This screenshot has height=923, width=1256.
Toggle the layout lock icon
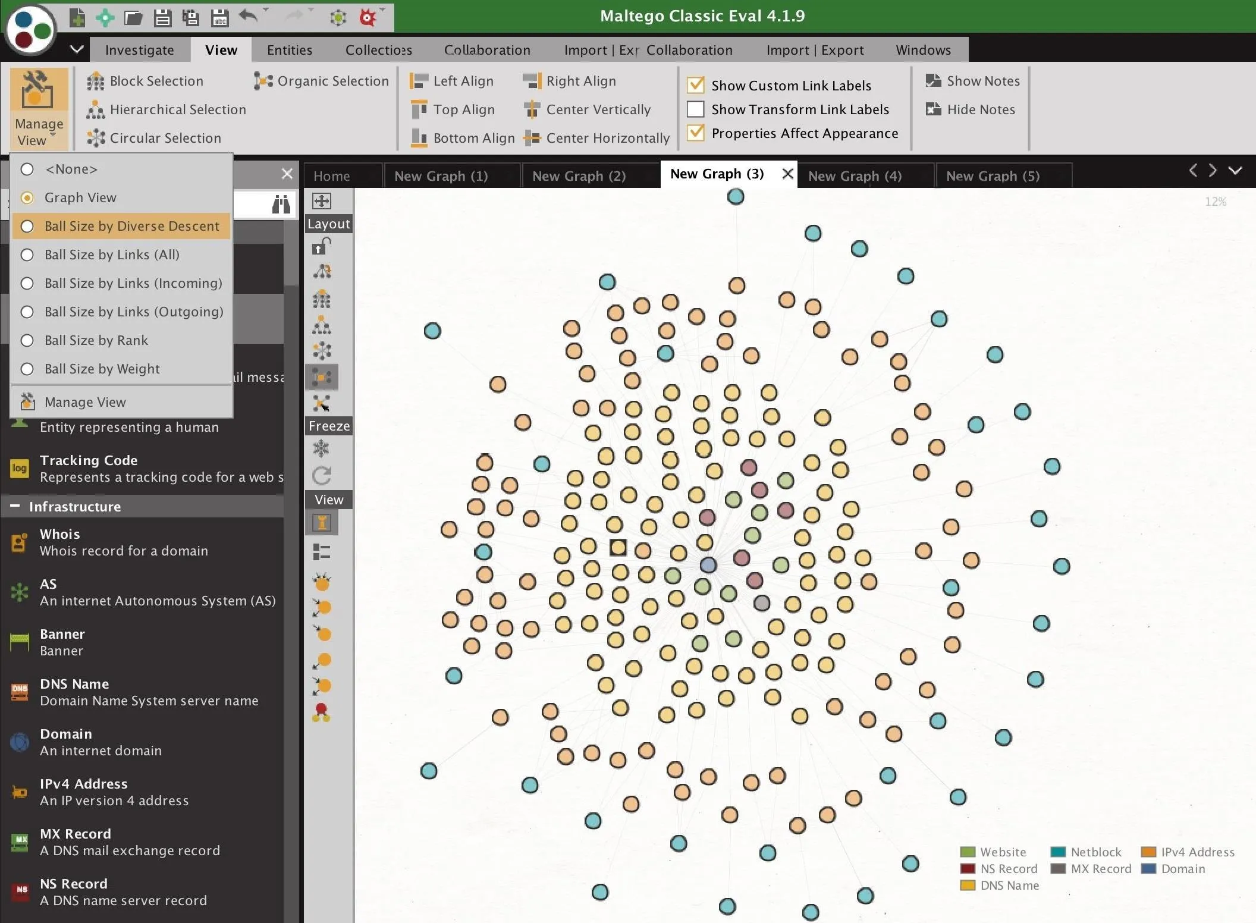click(x=322, y=246)
